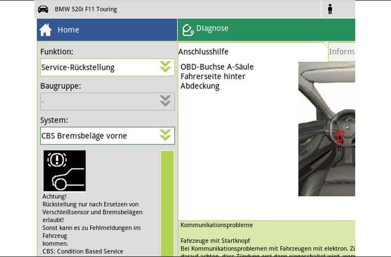Switch to the Home tab
The width and height of the screenshot is (391, 257).
tap(107, 30)
